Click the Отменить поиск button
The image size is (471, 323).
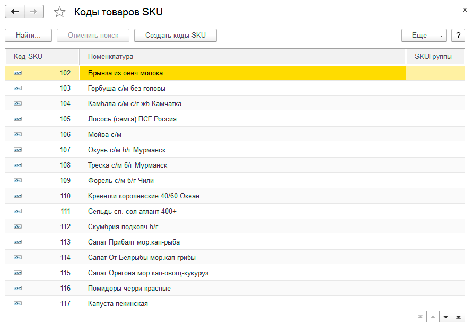(93, 36)
